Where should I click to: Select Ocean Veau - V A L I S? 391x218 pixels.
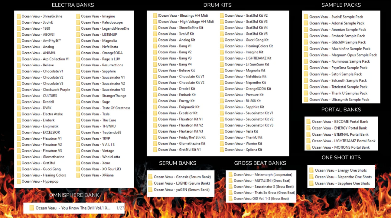[x=98, y=145]
